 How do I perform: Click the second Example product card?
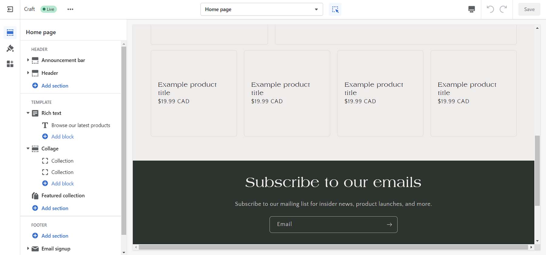point(287,93)
